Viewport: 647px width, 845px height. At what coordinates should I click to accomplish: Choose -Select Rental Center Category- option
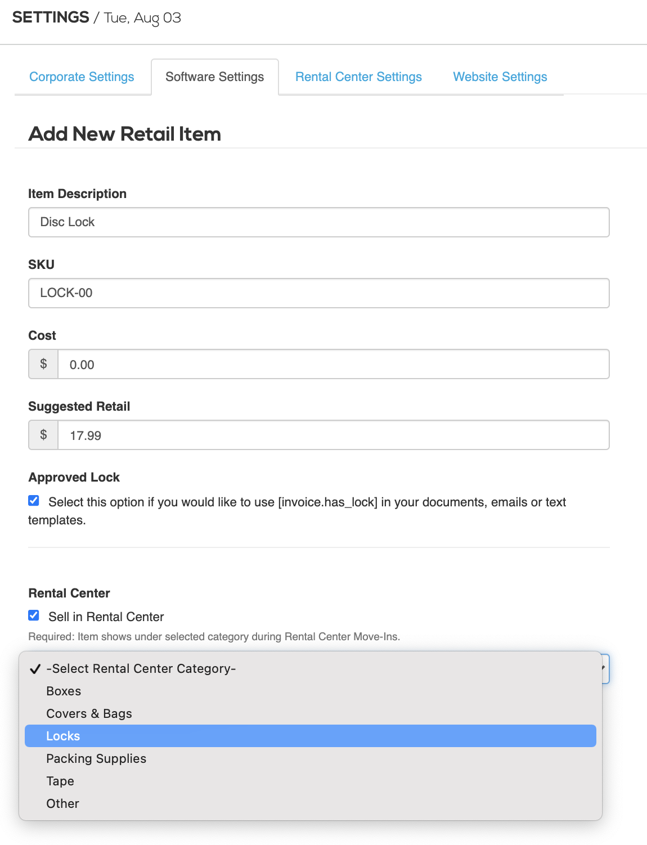coord(311,668)
